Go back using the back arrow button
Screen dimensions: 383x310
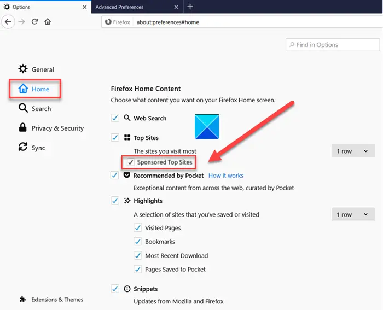coord(8,22)
